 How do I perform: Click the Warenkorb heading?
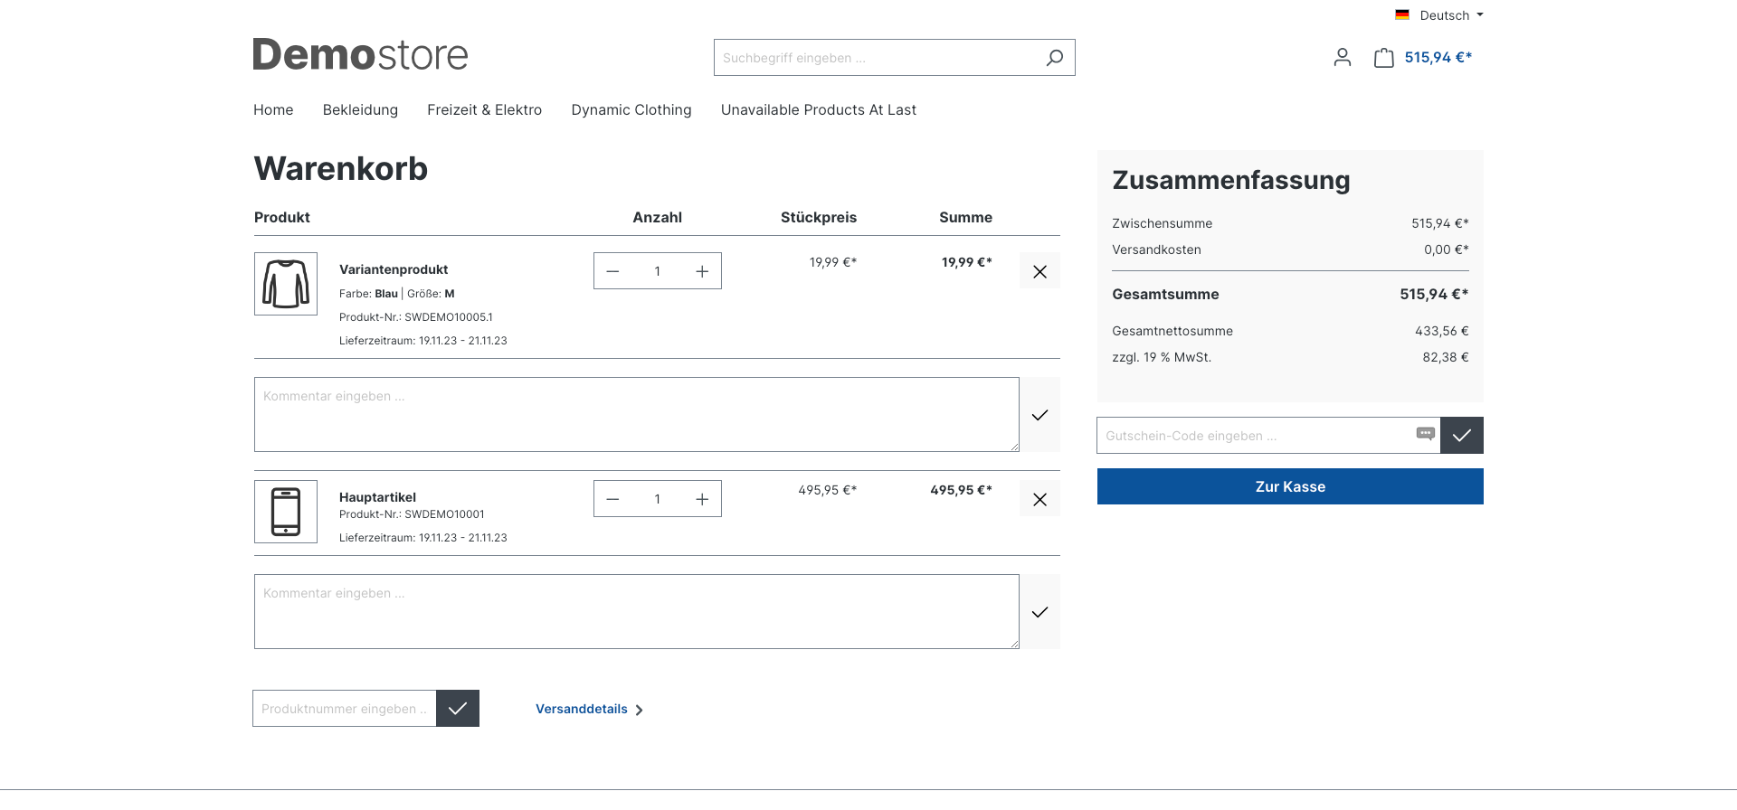coord(341,169)
